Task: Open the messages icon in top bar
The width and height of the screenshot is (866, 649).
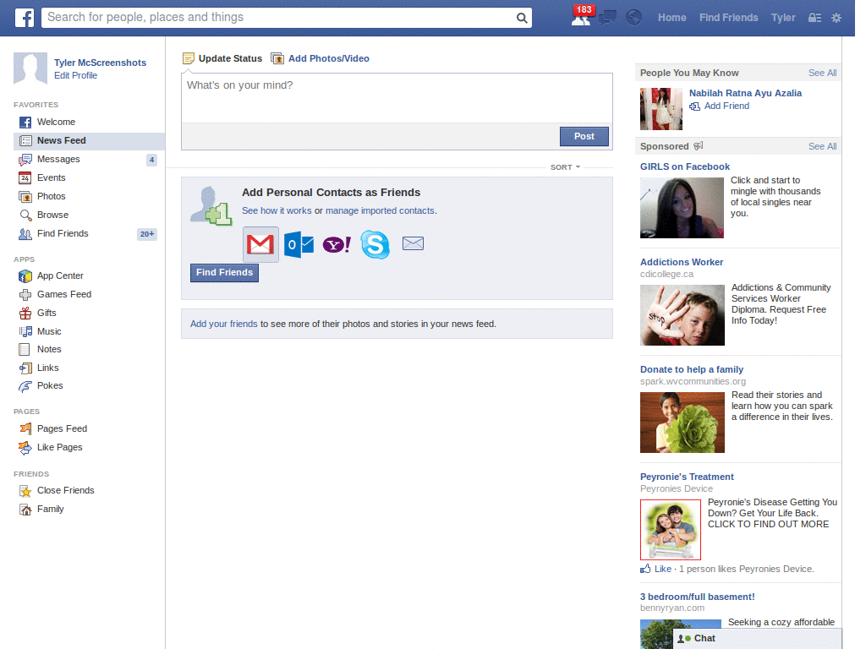Action: (607, 18)
